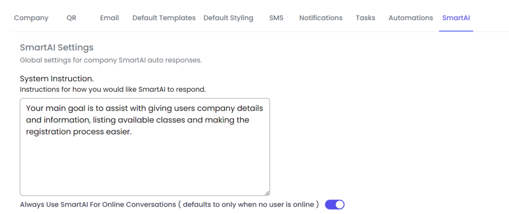
Task: Select the Email settings tab
Action: click(x=109, y=18)
